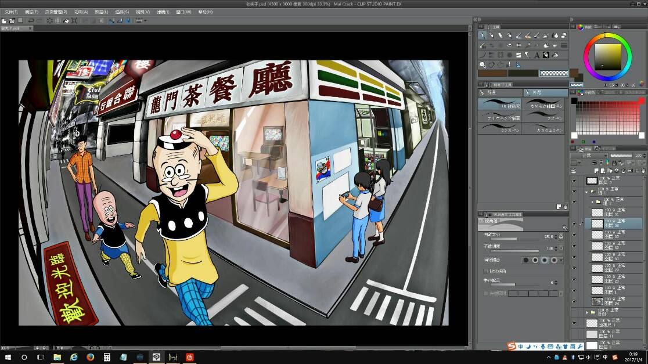Screen dimensions: 648x364
Task: Click the Scale/Transform toolbar icon
Action: (x=74, y=21)
